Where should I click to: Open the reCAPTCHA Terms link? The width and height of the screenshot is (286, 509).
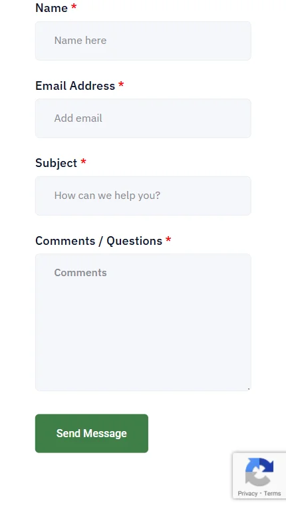(272, 494)
